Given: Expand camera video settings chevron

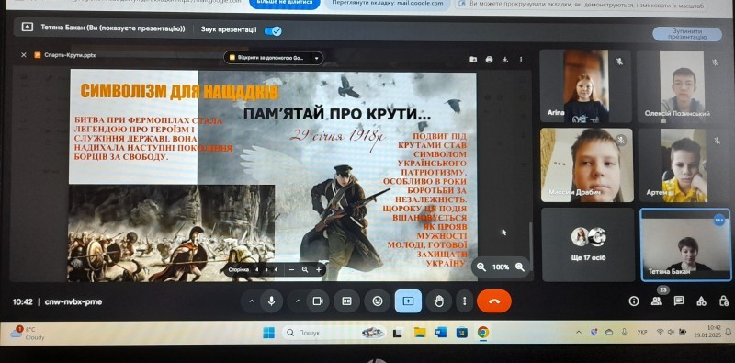Looking at the screenshot, I should point(298,301).
